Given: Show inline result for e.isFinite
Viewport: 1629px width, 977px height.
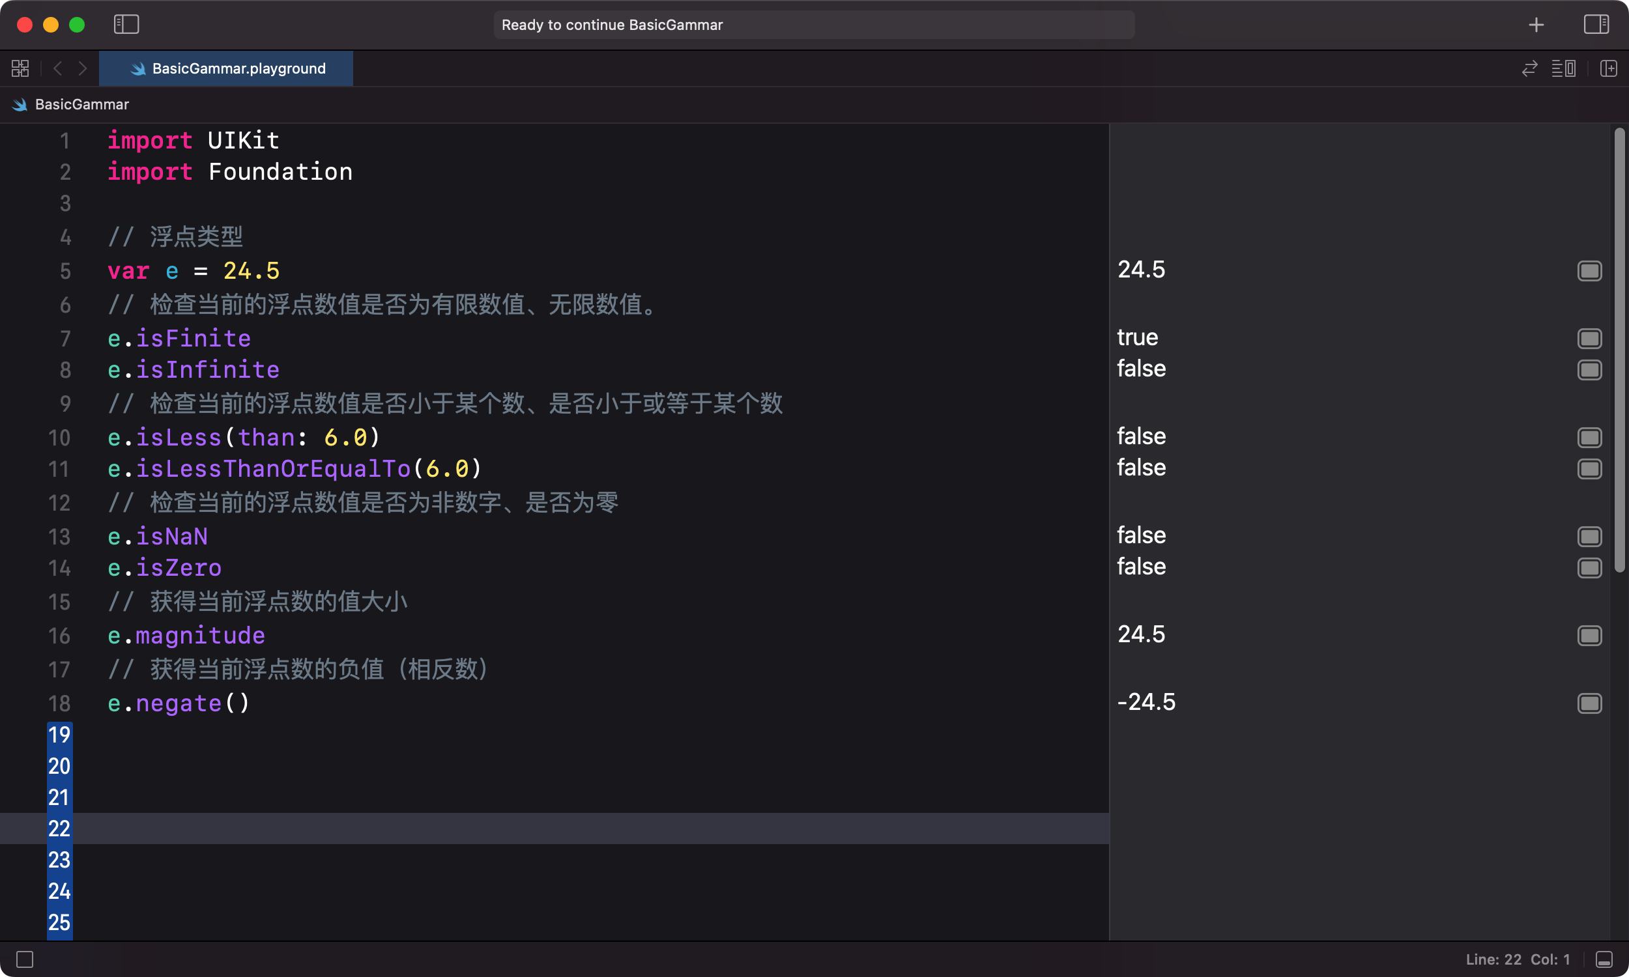Looking at the screenshot, I should 1589,339.
